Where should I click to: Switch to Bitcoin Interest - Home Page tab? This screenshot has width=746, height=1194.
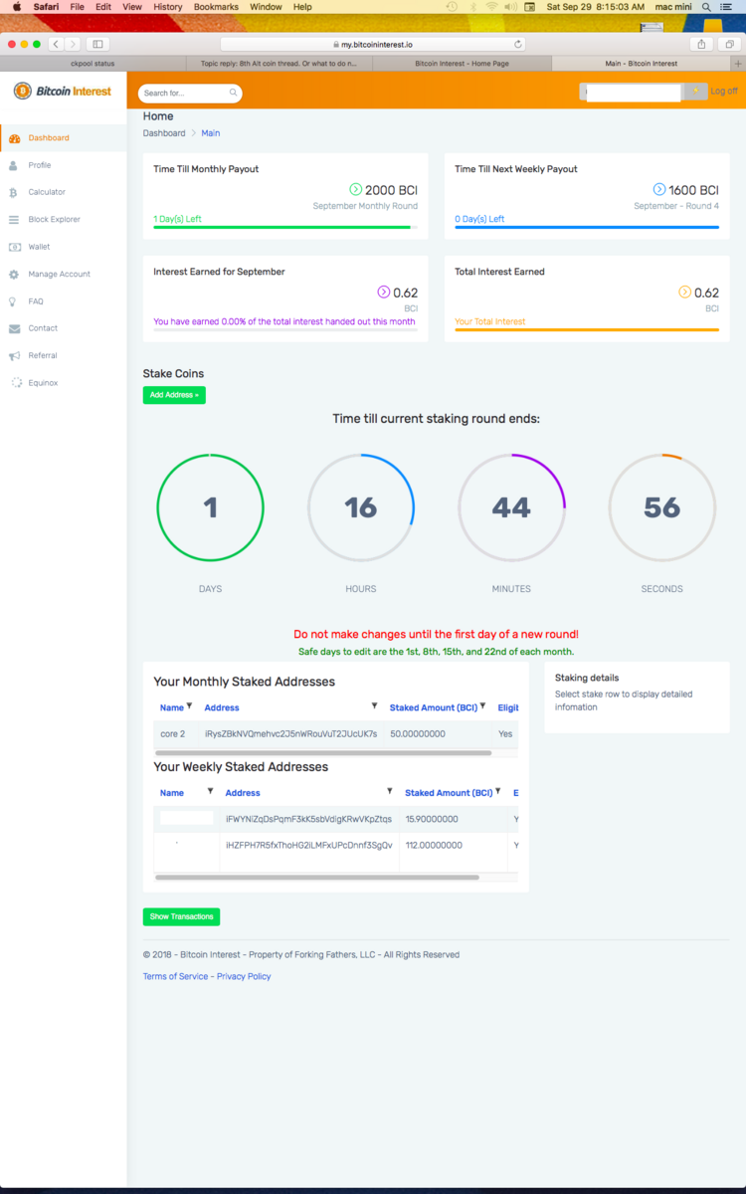click(x=462, y=63)
